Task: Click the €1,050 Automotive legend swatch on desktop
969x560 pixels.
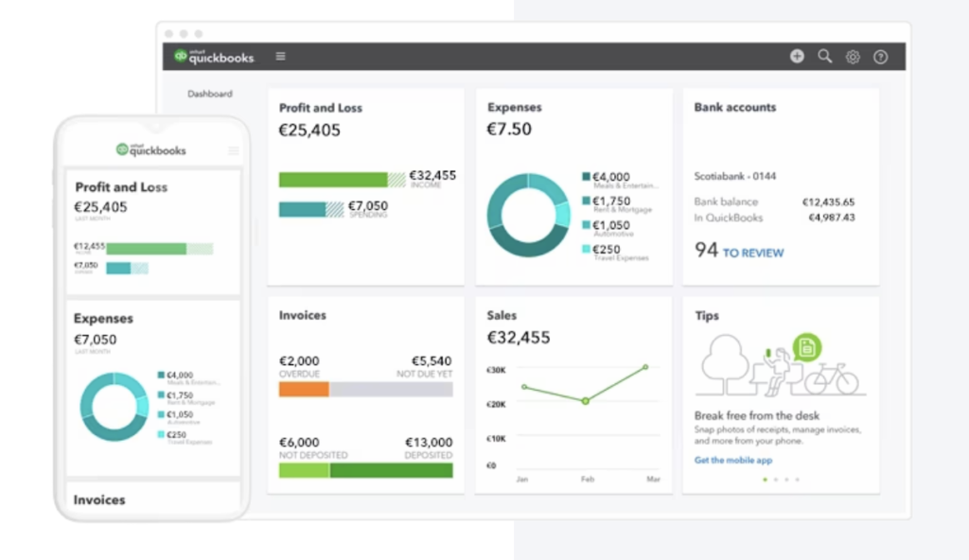Action: coord(586,225)
